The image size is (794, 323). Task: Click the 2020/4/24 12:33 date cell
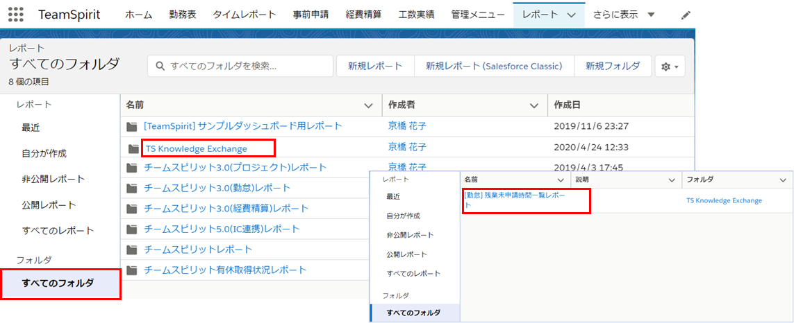[x=591, y=147]
